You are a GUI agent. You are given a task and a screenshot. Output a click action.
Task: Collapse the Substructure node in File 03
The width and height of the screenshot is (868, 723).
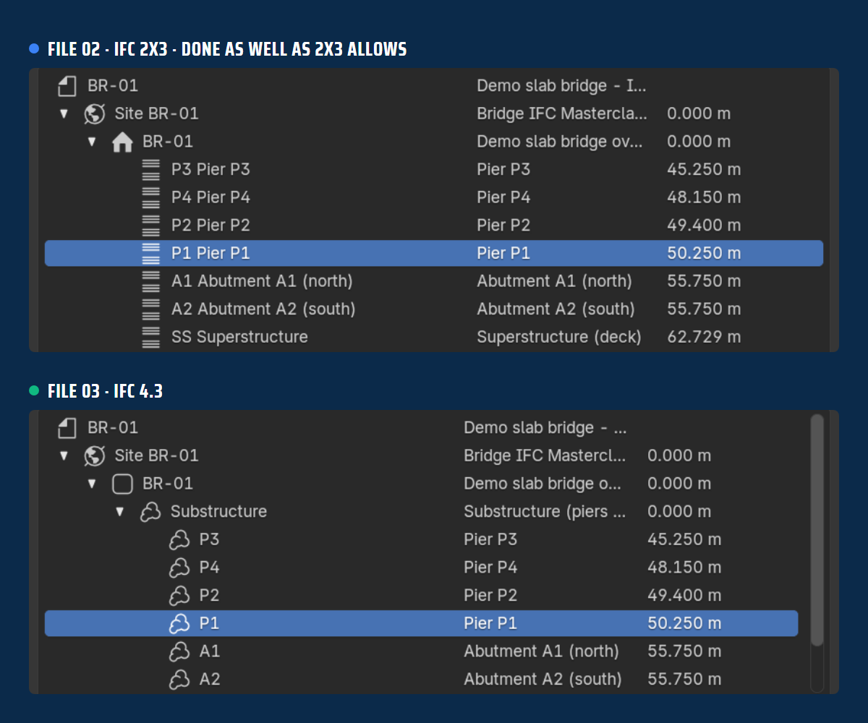coord(120,512)
